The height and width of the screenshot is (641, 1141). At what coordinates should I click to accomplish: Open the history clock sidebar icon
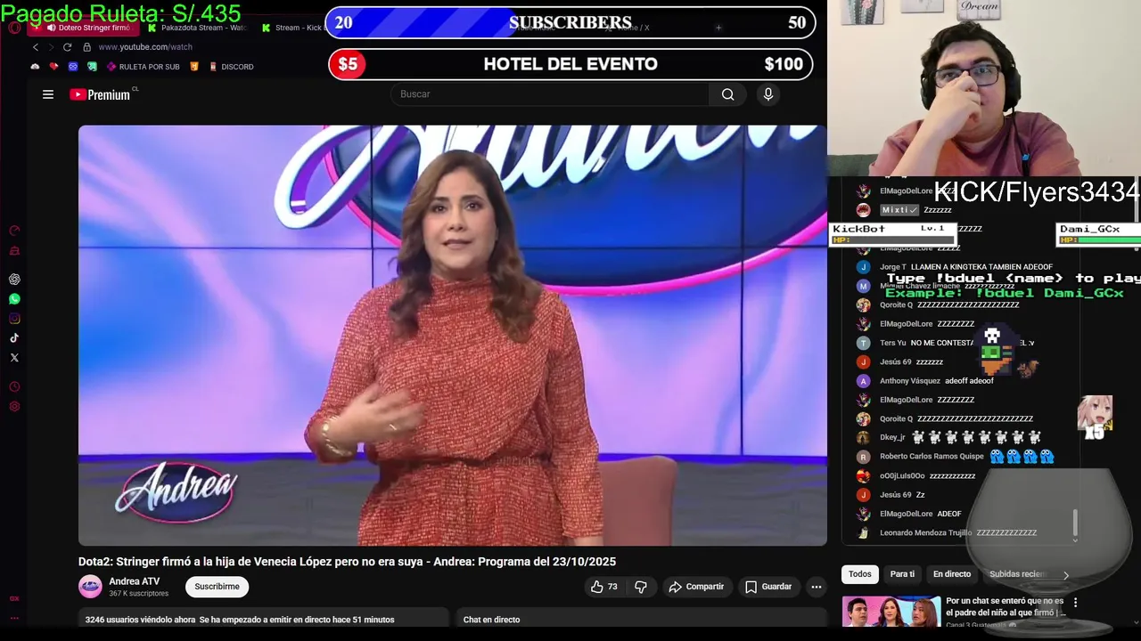tap(14, 387)
